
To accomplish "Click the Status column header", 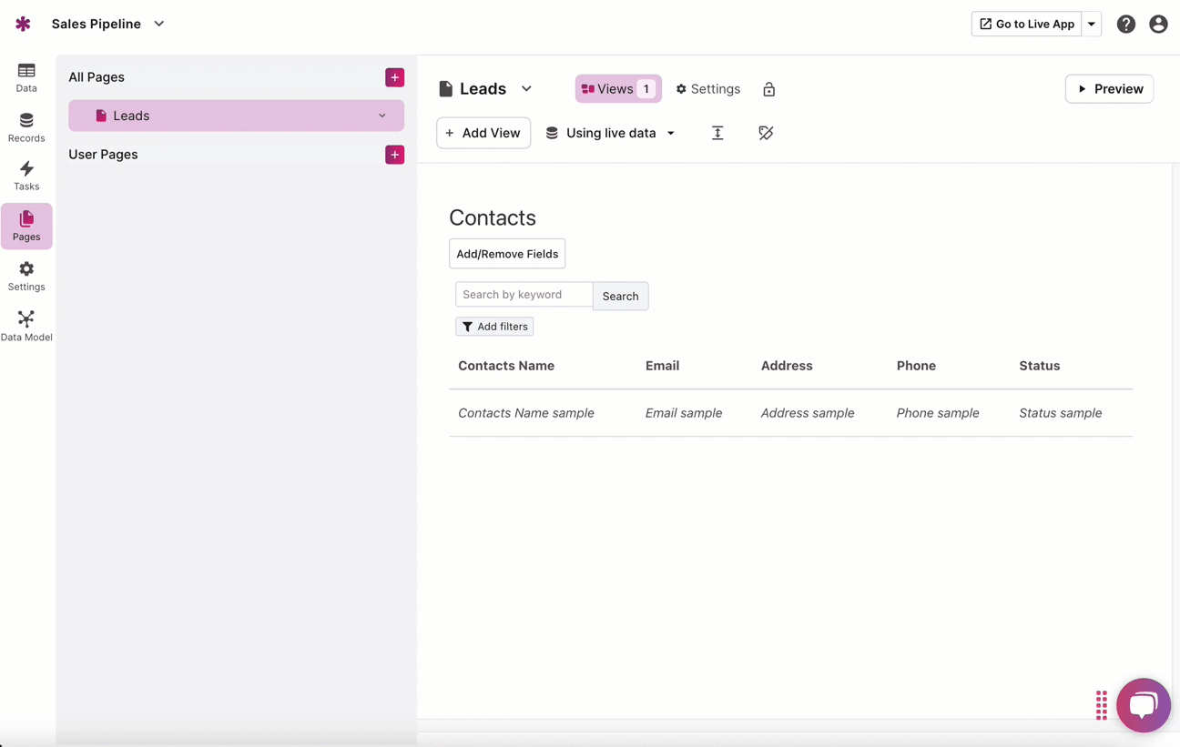I will tap(1039, 366).
